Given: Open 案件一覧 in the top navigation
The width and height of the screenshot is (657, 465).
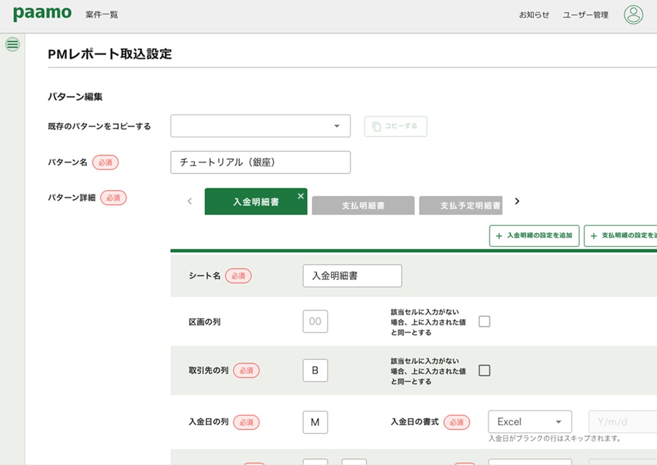Looking at the screenshot, I should tap(102, 15).
